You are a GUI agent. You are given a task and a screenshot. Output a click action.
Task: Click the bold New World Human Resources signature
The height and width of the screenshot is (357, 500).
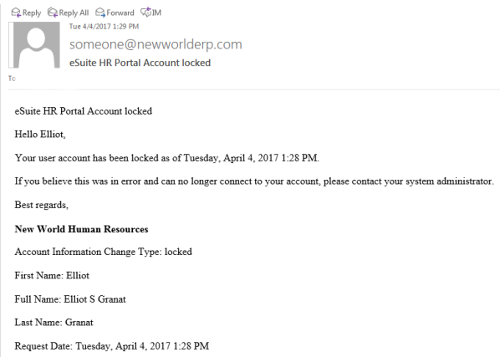click(x=81, y=229)
